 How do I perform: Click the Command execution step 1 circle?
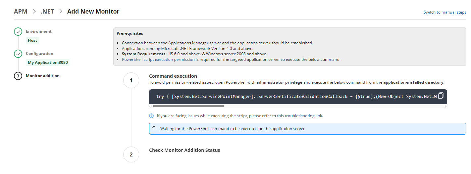tap(131, 81)
